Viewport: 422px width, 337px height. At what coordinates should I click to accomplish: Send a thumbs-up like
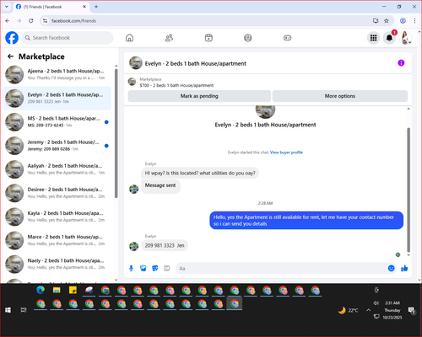(x=404, y=268)
